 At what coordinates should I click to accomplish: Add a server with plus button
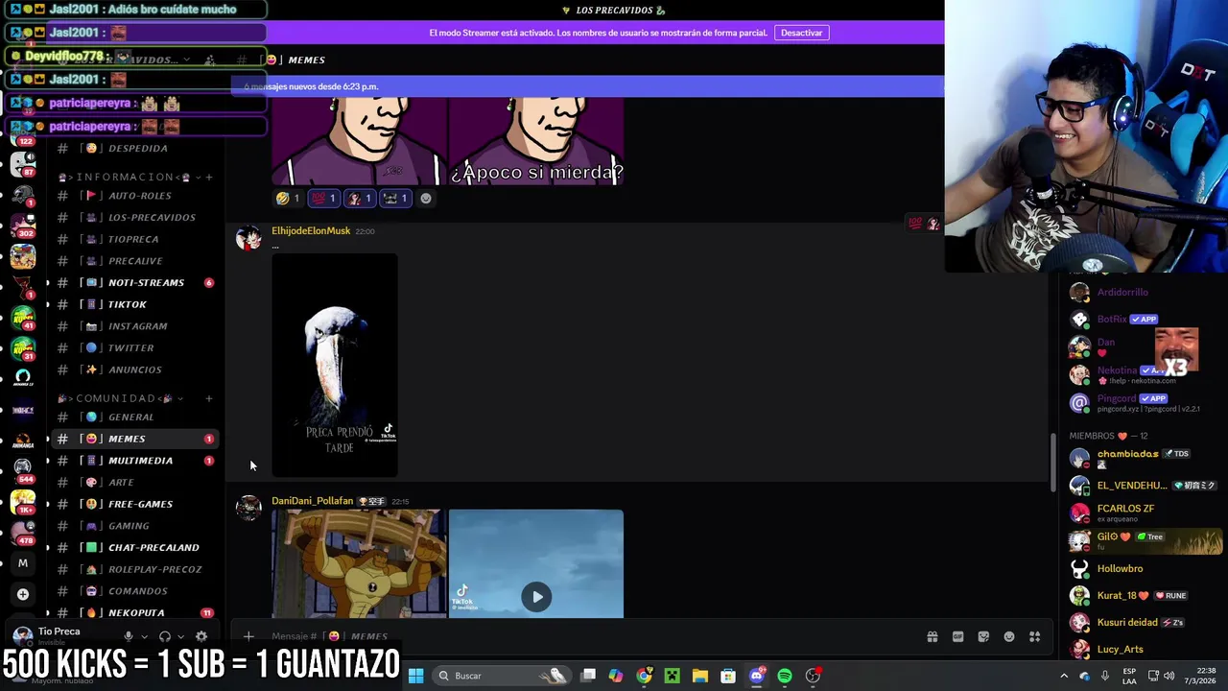[x=23, y=594]
